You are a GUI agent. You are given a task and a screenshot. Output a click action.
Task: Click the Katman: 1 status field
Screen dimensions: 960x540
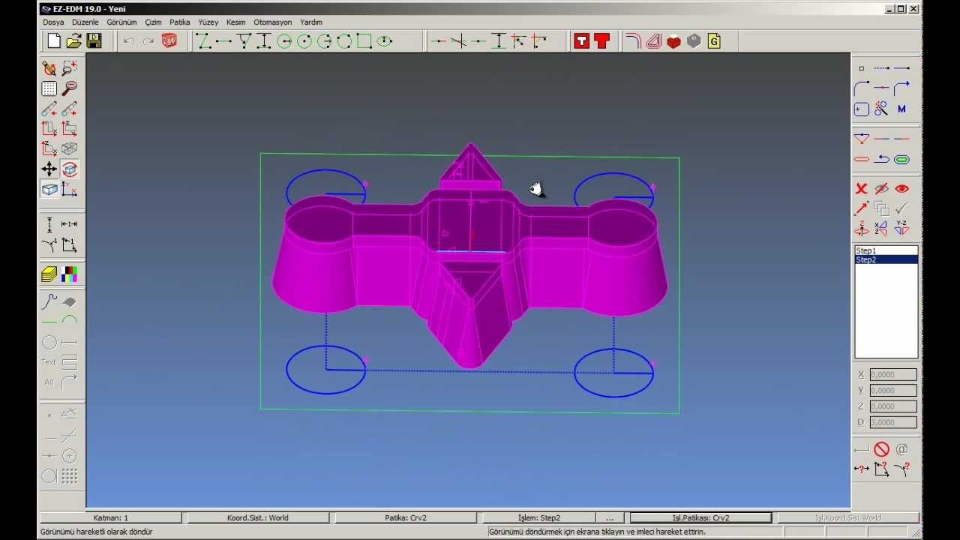111,517
